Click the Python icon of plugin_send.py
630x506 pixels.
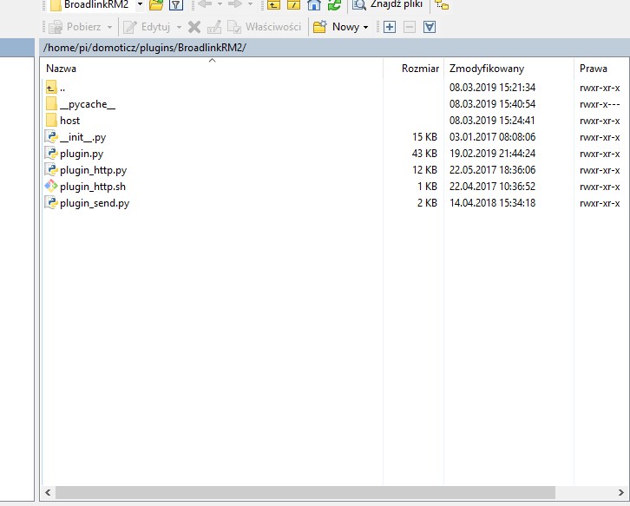[51, 202]
